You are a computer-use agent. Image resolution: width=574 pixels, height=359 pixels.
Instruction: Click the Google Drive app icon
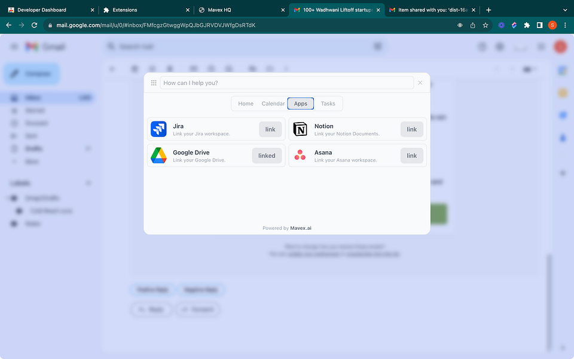click(158, 156)
